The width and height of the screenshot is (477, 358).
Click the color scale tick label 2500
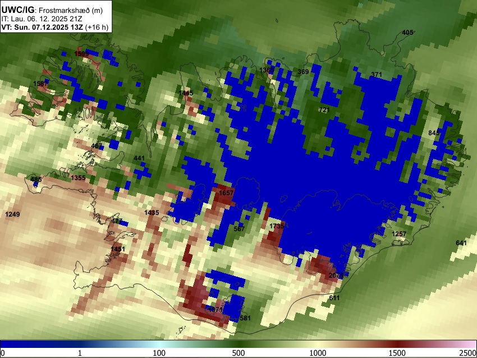tap(469, 353)
